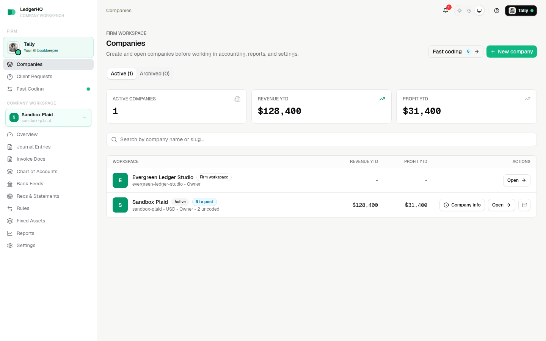Click the Profit YTD column header
546x341 pixels.
[x=416, y=161]
